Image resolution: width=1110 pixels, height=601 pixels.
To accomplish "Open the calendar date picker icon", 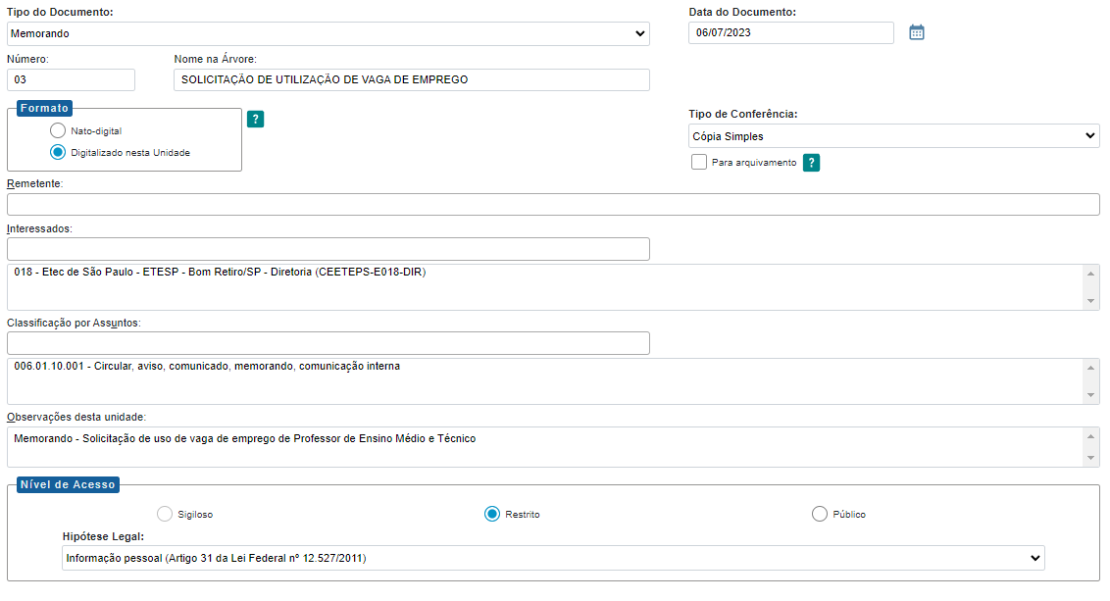I will (917, 32).
